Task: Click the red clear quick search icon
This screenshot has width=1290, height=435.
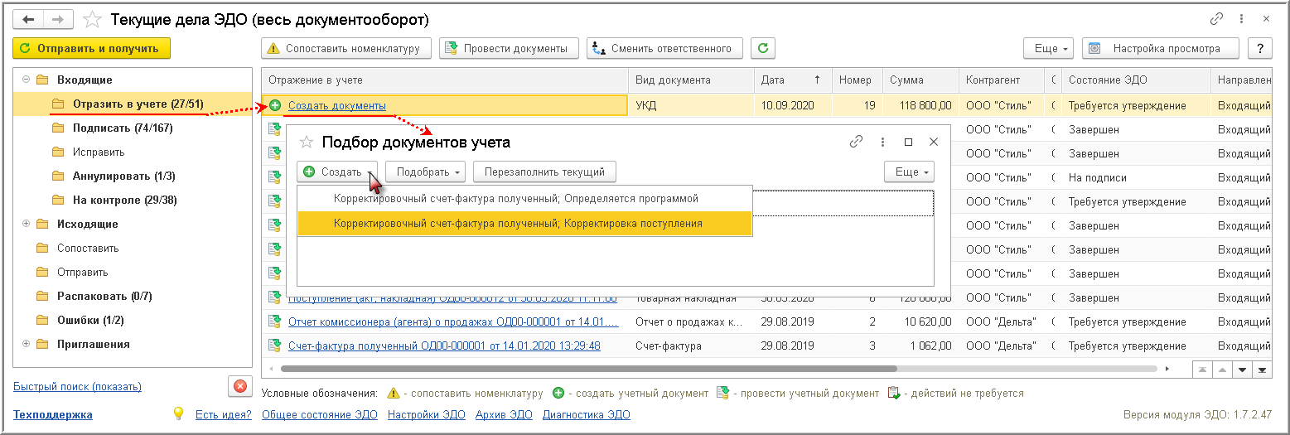Action: pyautogui.click(x=239, y=386)
